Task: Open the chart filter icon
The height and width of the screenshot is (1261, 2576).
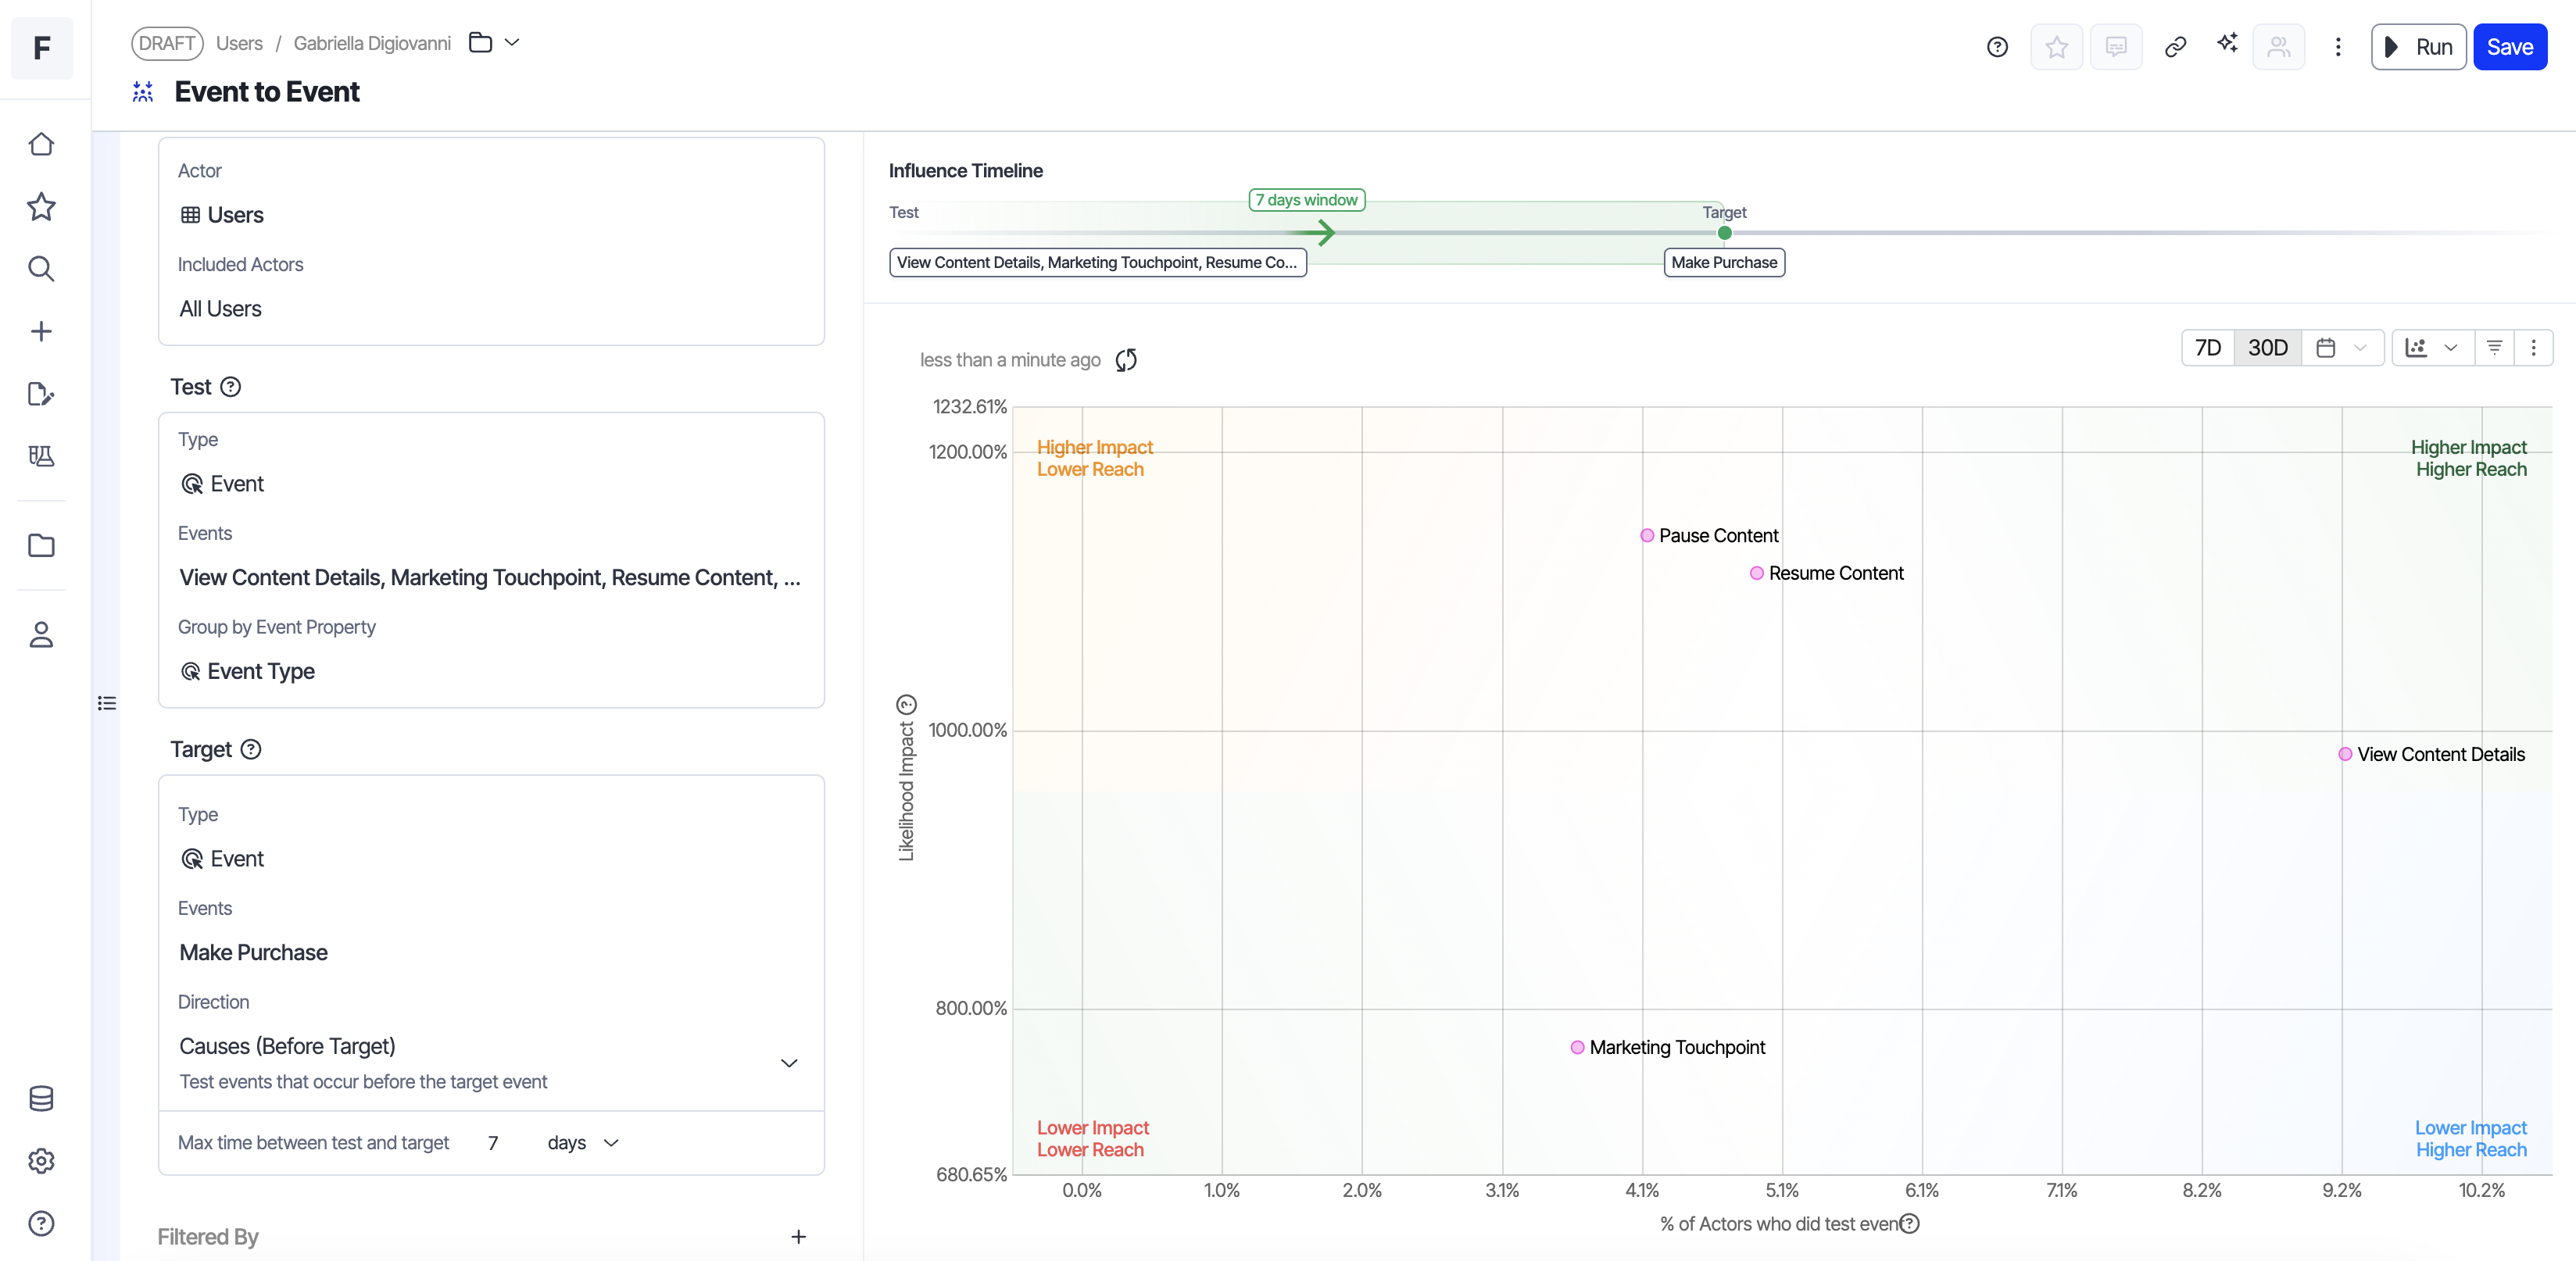Action: point(2494,348)
